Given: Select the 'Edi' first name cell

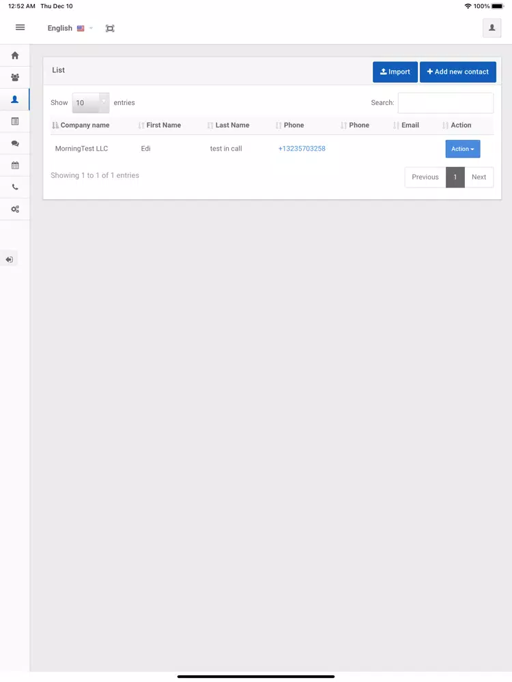Looking at the screenshot, I should (146, 148).
